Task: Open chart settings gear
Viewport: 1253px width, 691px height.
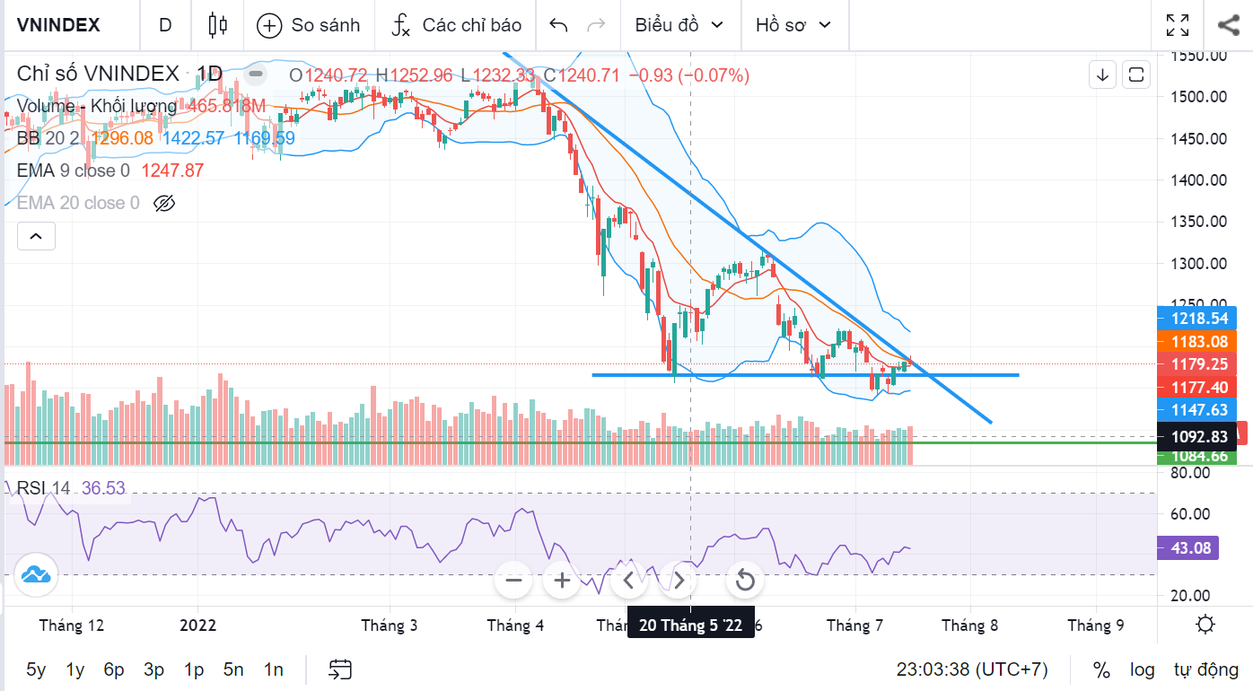Action: tap(1205, 625)
